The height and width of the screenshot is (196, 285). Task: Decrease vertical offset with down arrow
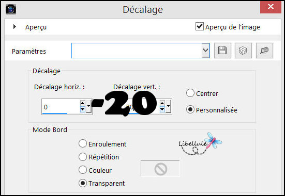pyautogui.click(x=162, y=109)
